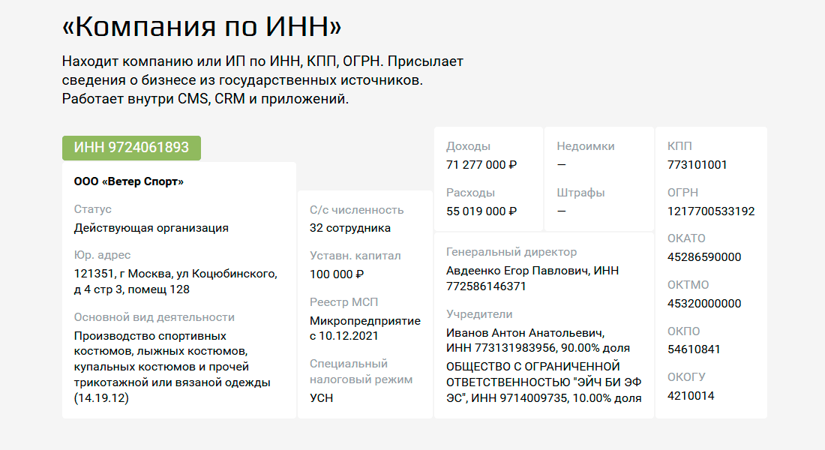
Task: Click the Учредители label
Action: point(479,314)
